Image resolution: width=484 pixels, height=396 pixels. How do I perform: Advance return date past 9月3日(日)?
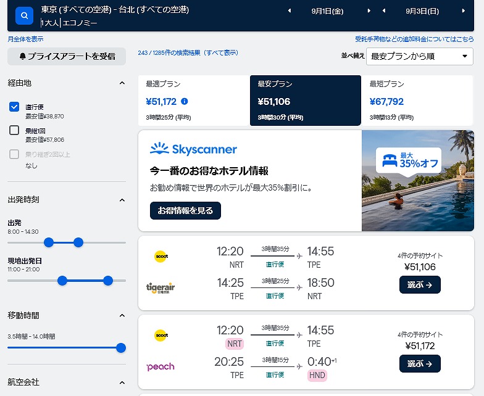coord(463,11)
